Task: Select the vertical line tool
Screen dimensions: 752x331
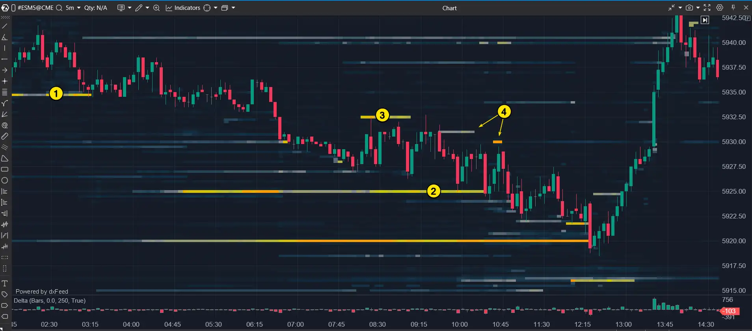Action: click(x=5, y=48)
